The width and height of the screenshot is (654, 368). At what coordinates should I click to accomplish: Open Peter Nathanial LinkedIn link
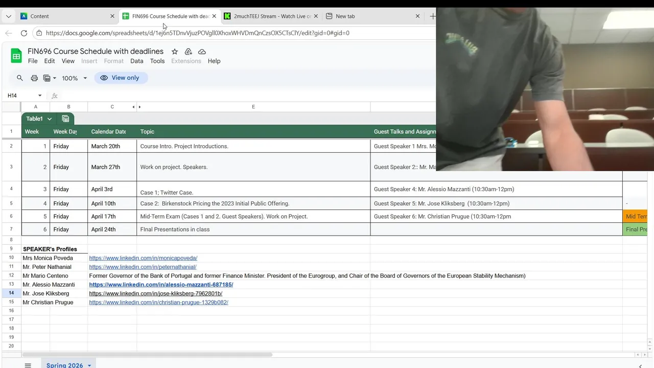143,267
